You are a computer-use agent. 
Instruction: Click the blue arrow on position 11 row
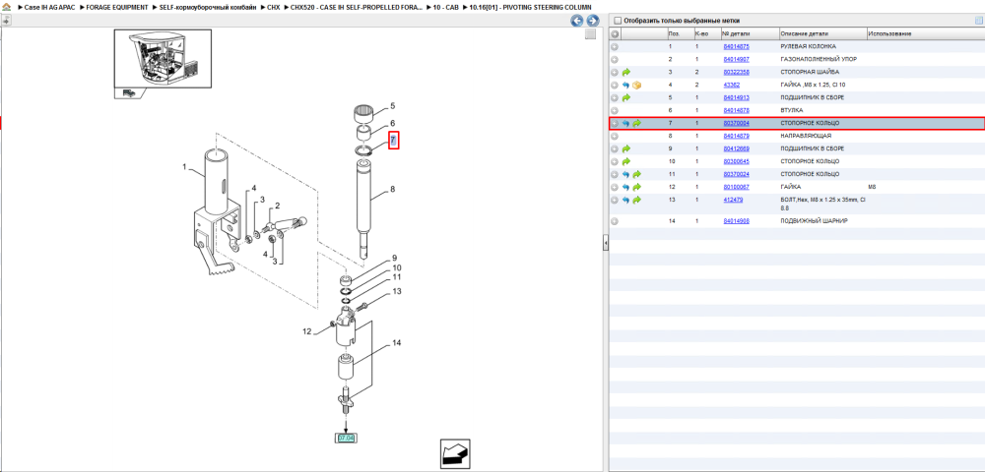(x=625, y=174)
